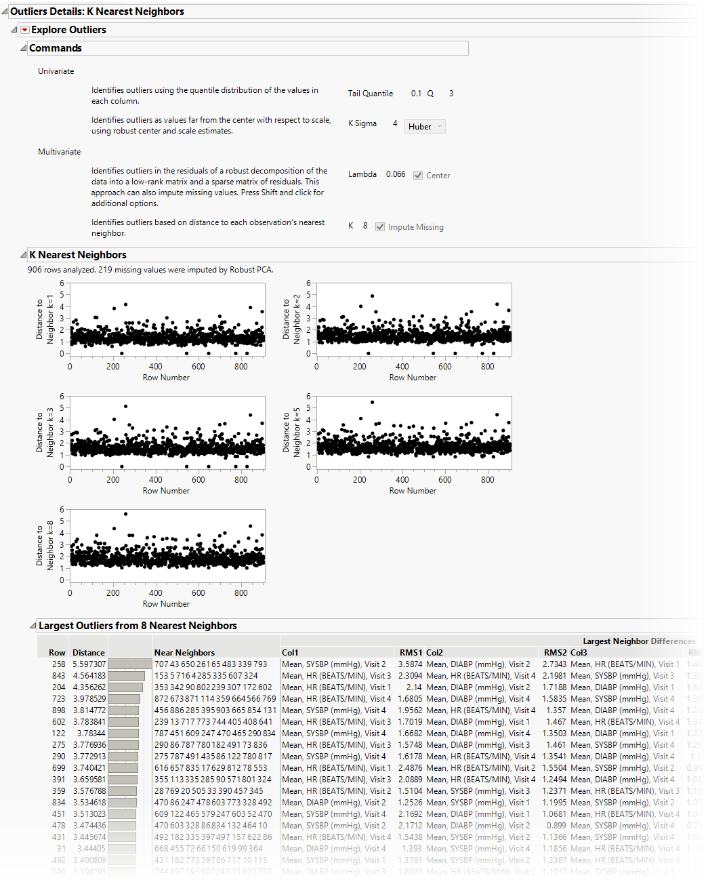This screenshot has width=708, height=884.
Task: Launch robust center and scale outlier identification
Action: click(x=211, y=125)
